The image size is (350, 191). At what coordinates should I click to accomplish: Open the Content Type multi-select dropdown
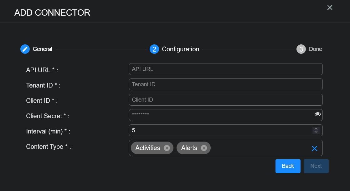click(260, 148)
